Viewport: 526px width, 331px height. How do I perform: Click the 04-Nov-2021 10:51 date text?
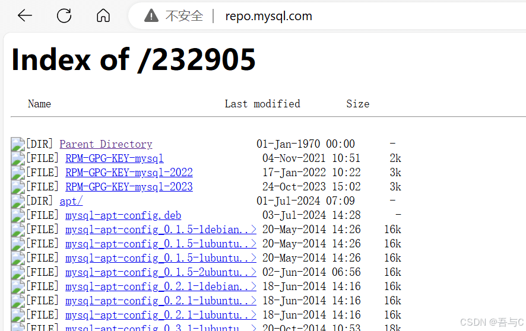(x=311, y=158)
